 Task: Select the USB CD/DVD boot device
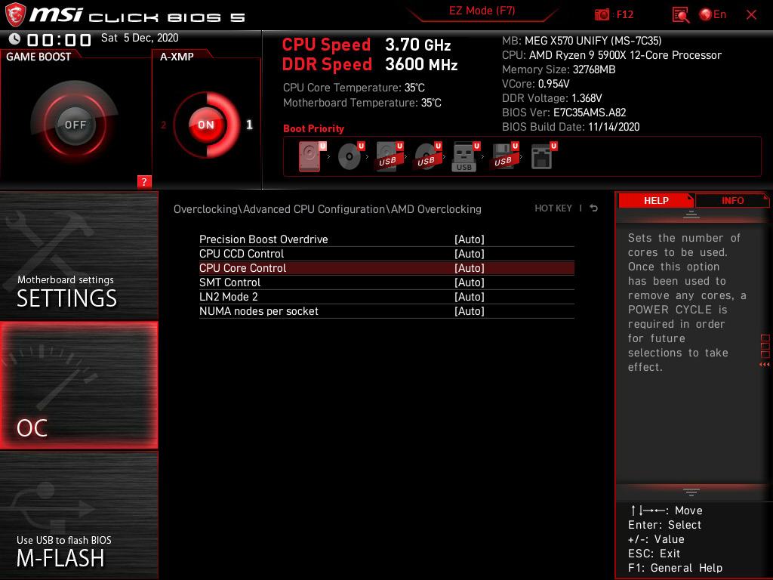427,157
